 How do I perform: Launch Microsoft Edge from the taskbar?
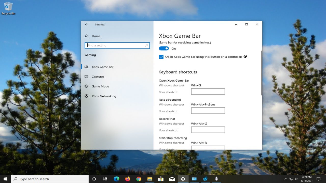tap(116, 179)
